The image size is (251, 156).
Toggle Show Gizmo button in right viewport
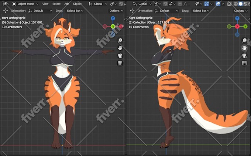206,4
